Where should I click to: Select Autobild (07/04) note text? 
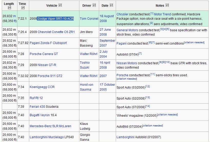coord(128,54)
